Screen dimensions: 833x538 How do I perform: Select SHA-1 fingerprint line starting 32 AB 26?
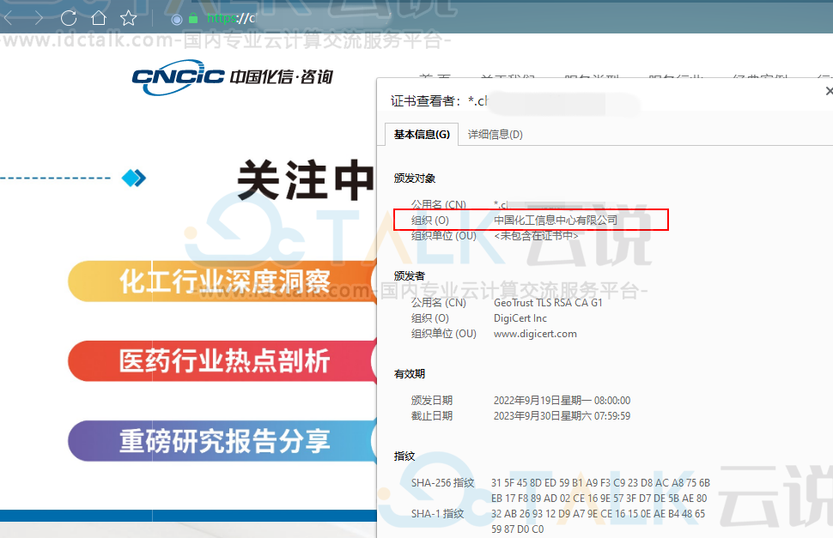(599, 514)
